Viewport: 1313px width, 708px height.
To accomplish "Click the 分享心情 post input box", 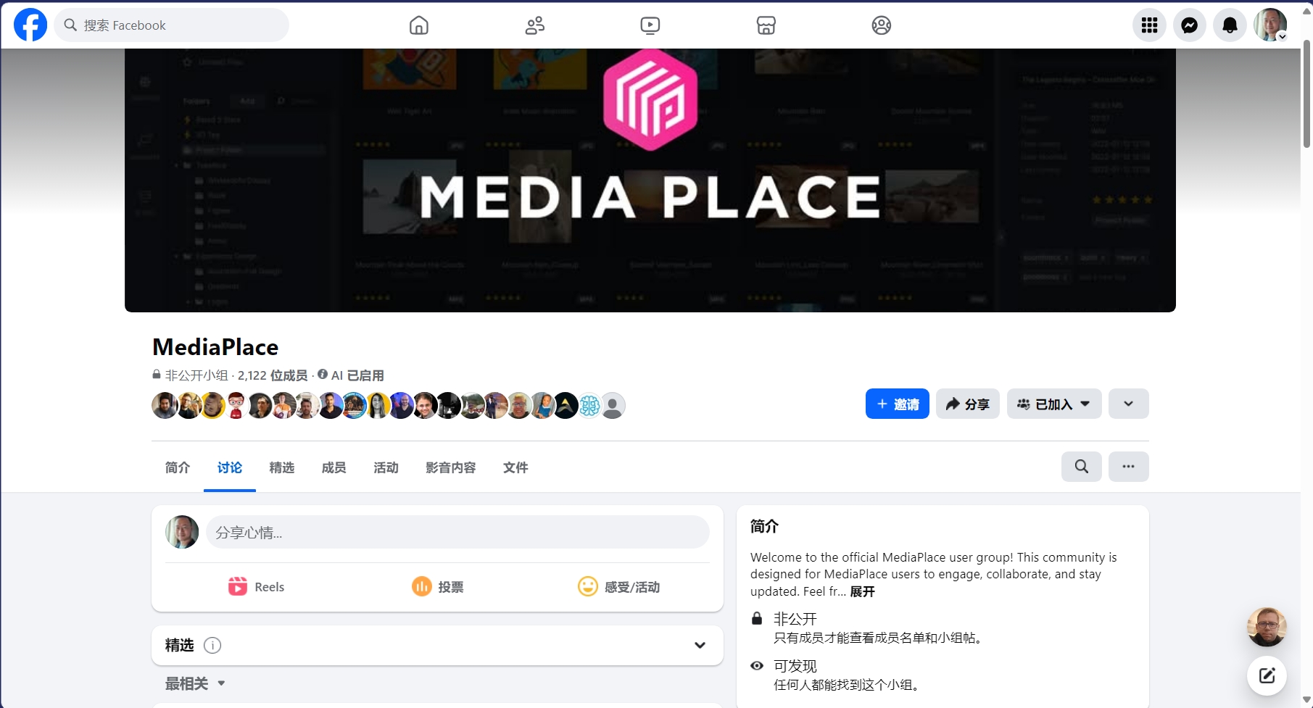I will 457,533.
